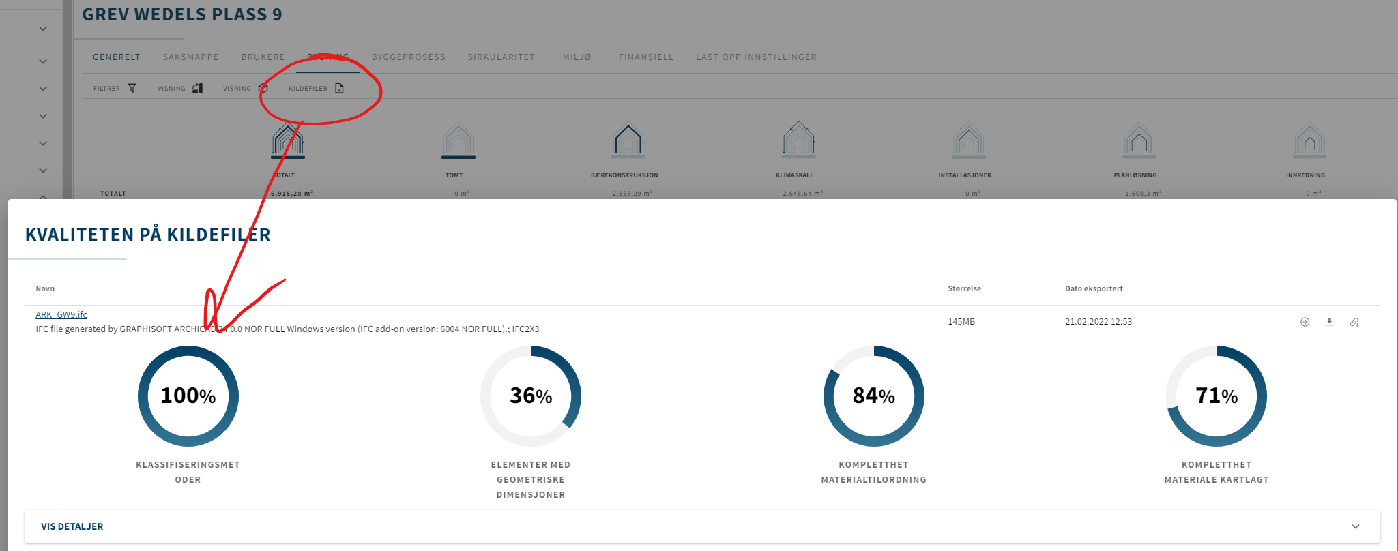Expand the Vis detaljer section
Viewport: 1398px width, 551px height.
702,526
